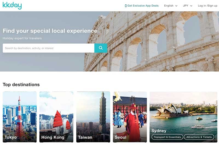
Task: Open the JPY currency dropdown
Action: click(x=188, y=6)
